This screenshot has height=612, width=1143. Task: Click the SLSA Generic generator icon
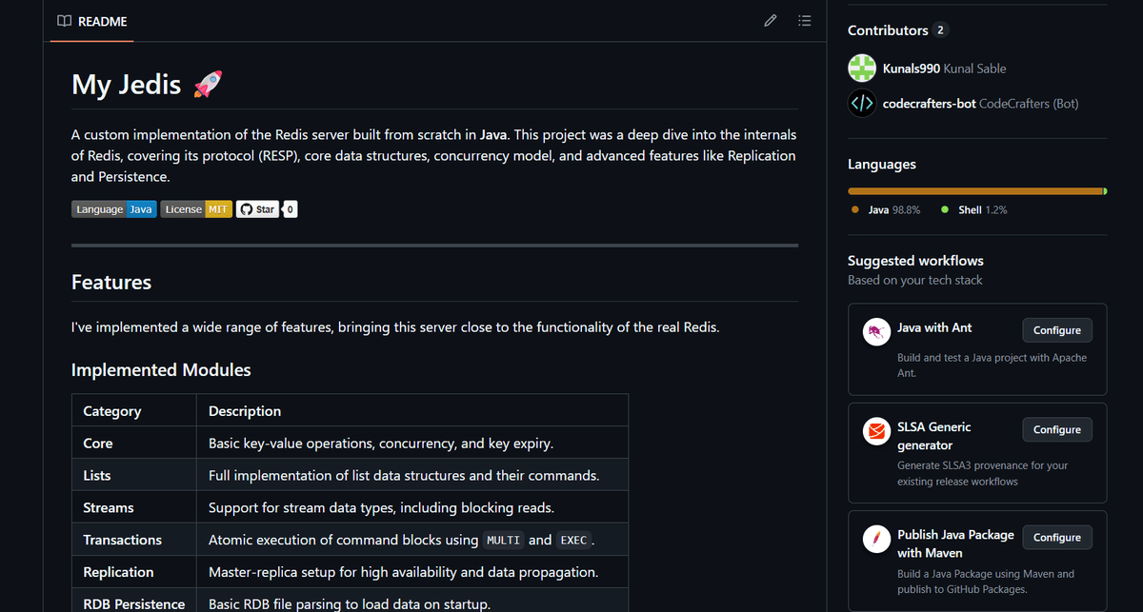(x=875, y=431)
